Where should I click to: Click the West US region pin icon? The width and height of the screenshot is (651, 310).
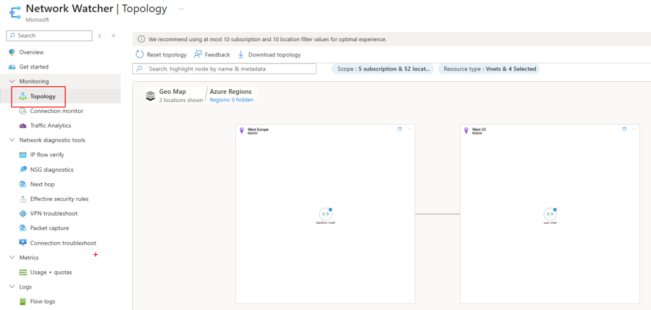466,131
